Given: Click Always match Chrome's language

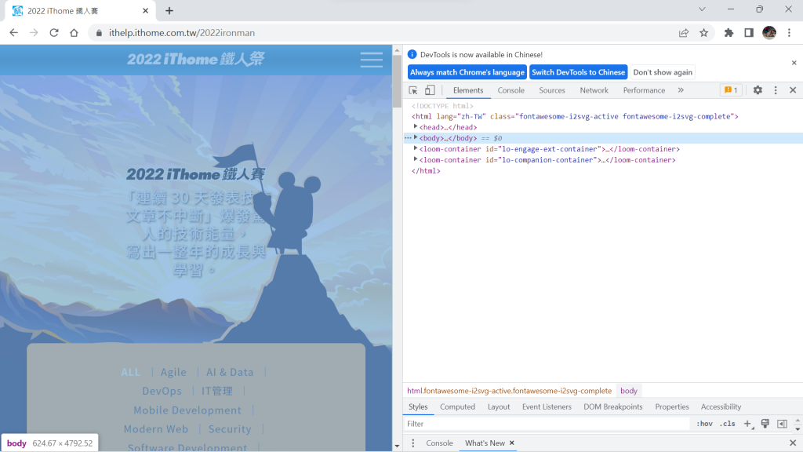Looking at the screenshot, I should pyautogui.click(x=467, y=72).
